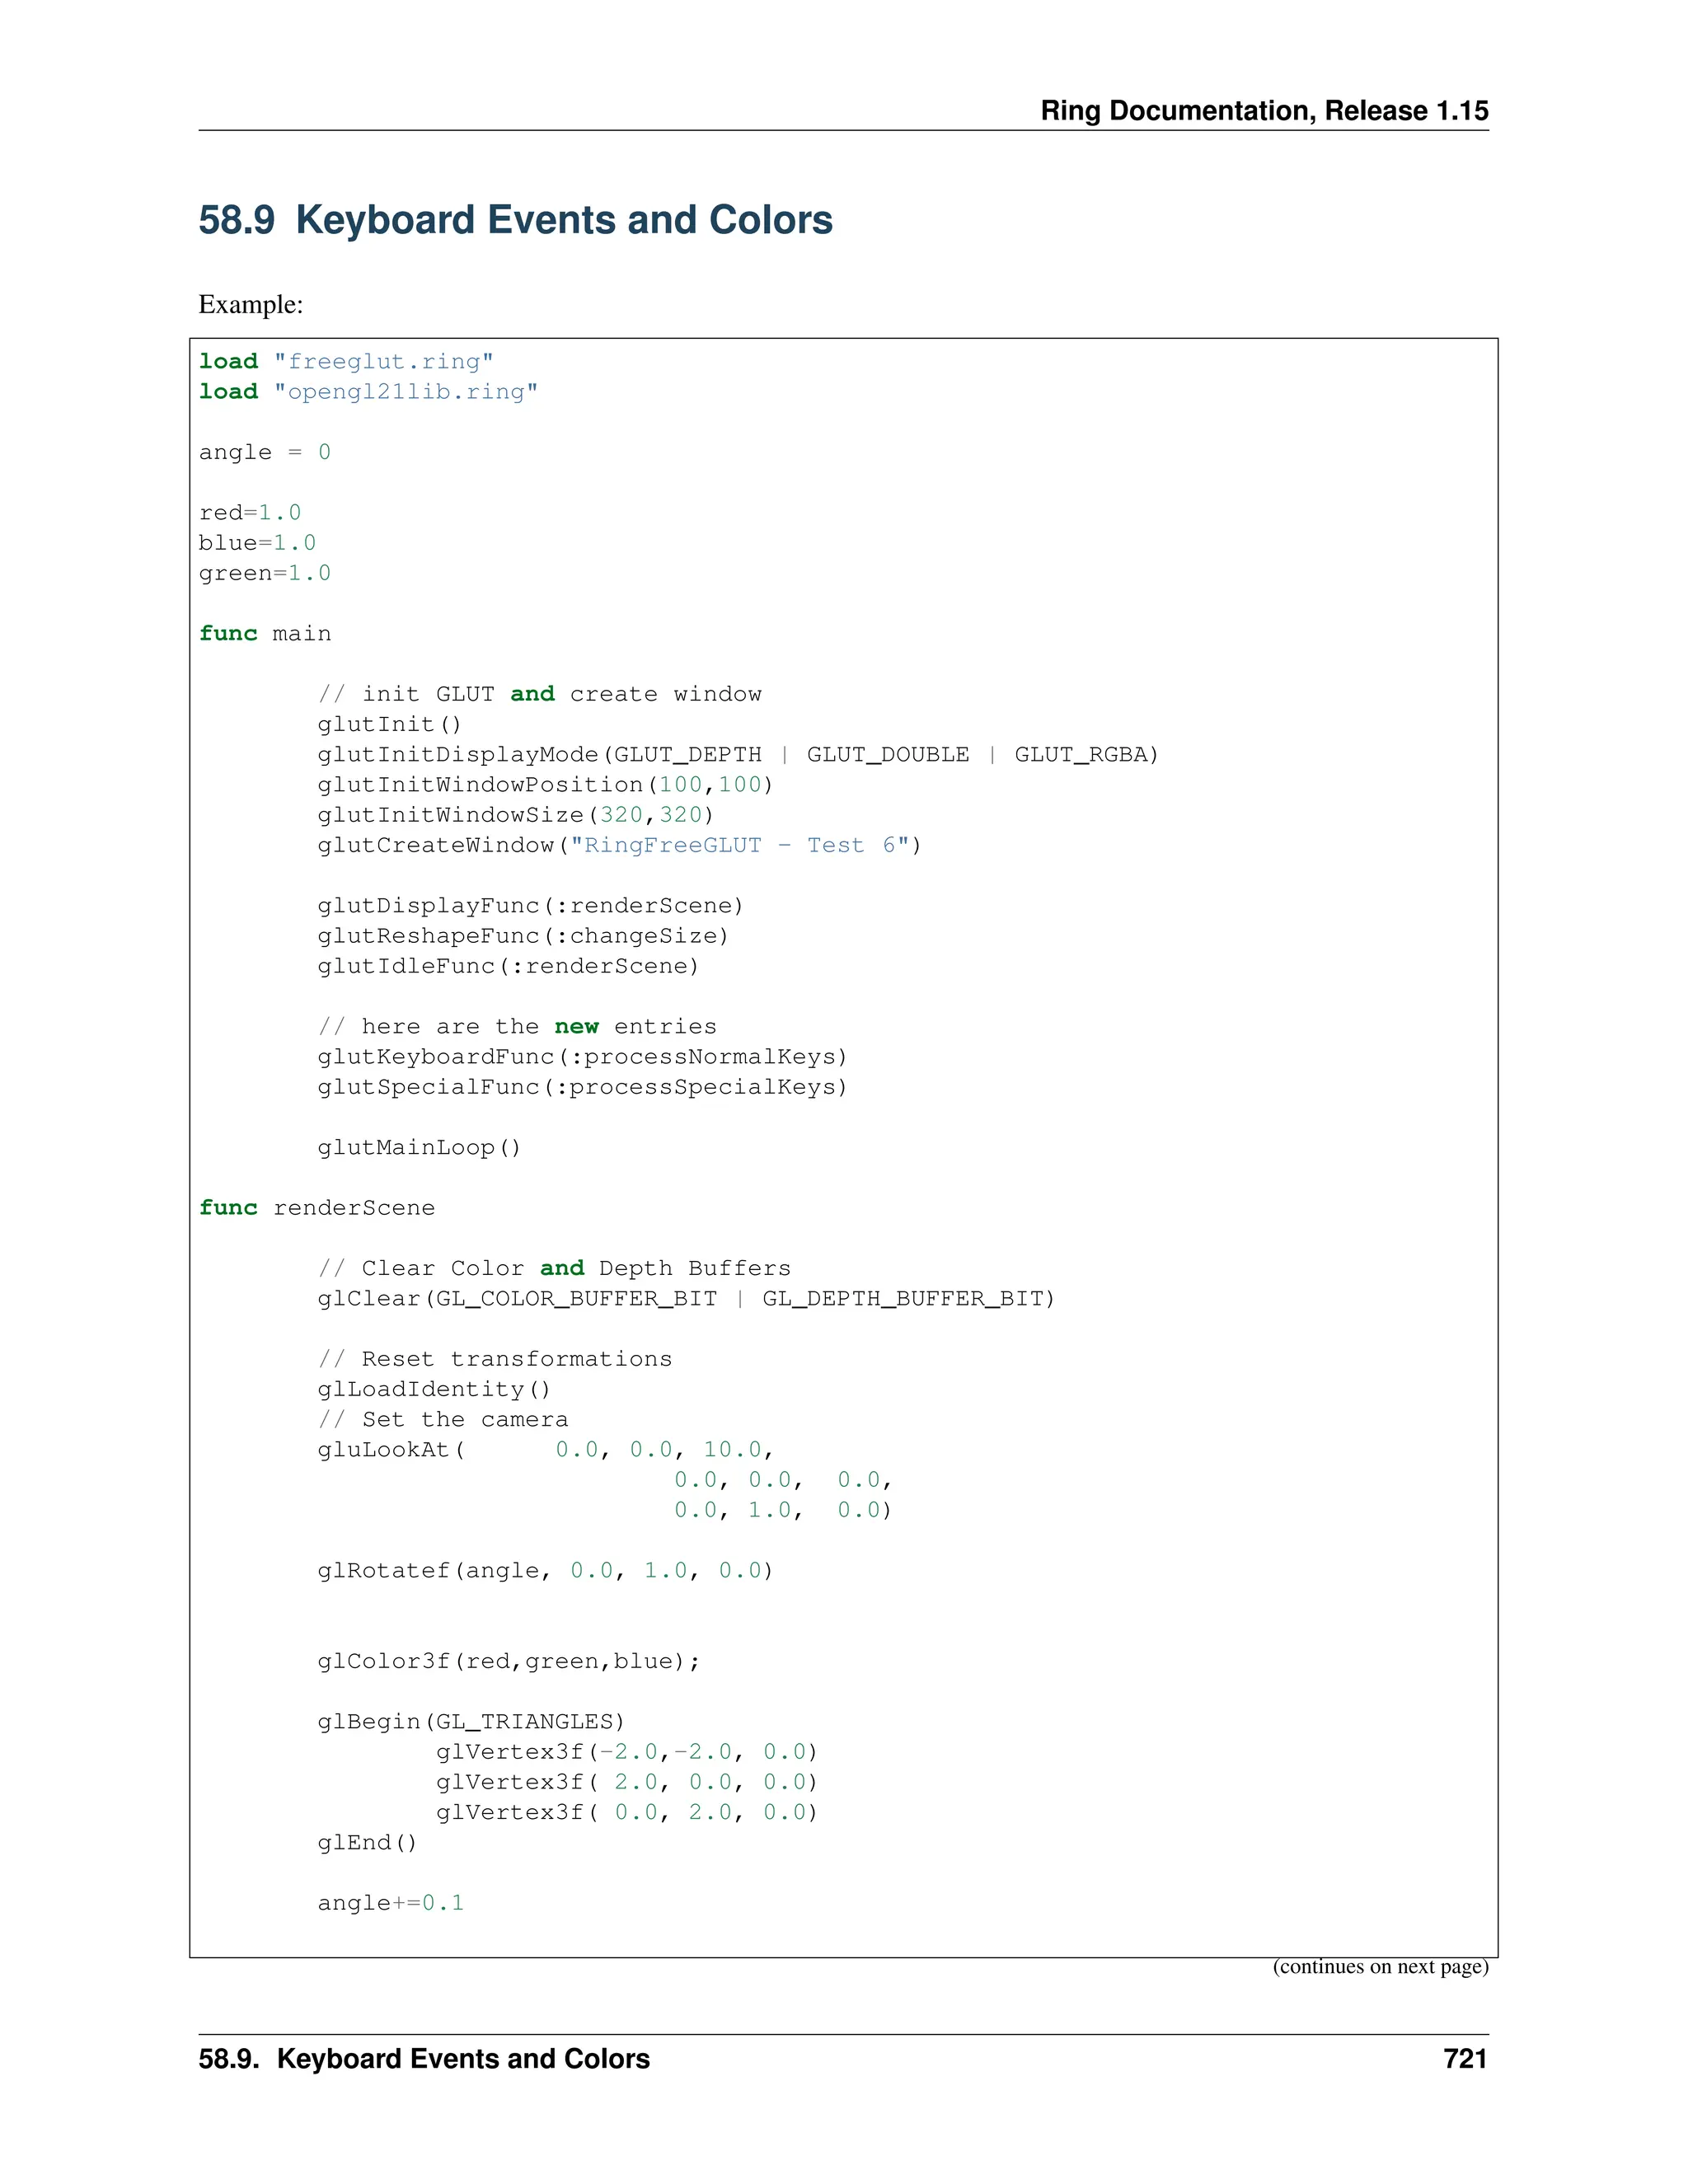Viewport: 1688px width, 2184px height.
Task: Click glBegin(GL_TRIANGLES) line
Action: click(x=470, y=1722)
